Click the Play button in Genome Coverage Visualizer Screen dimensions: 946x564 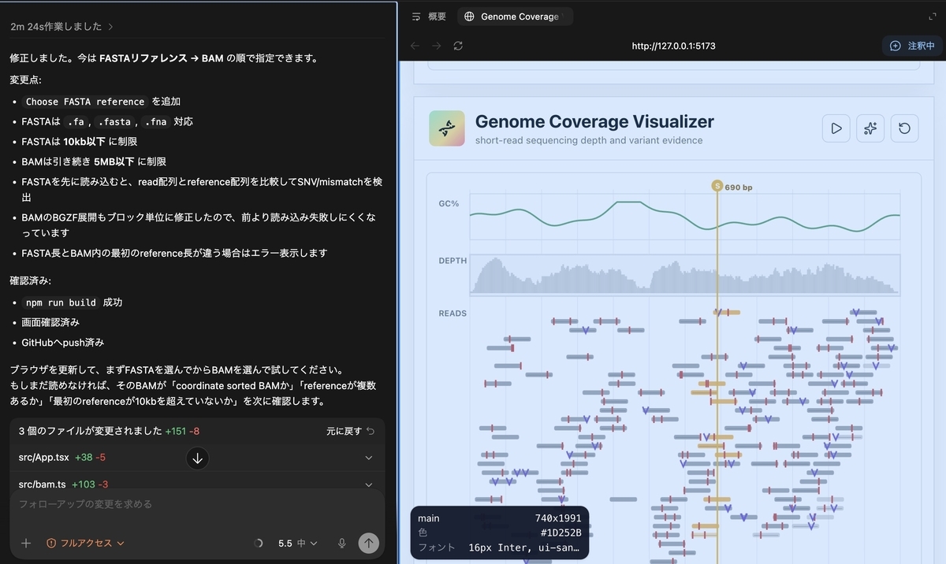836,128
